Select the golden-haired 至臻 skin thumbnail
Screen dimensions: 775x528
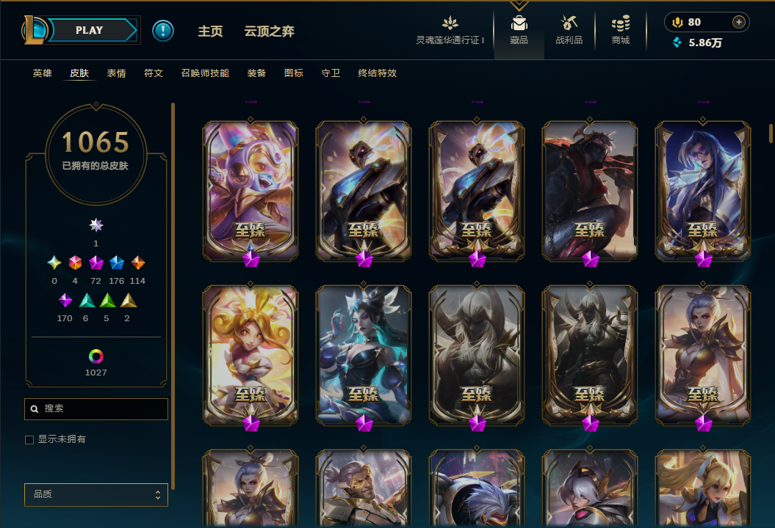click(x=250, y=355)
